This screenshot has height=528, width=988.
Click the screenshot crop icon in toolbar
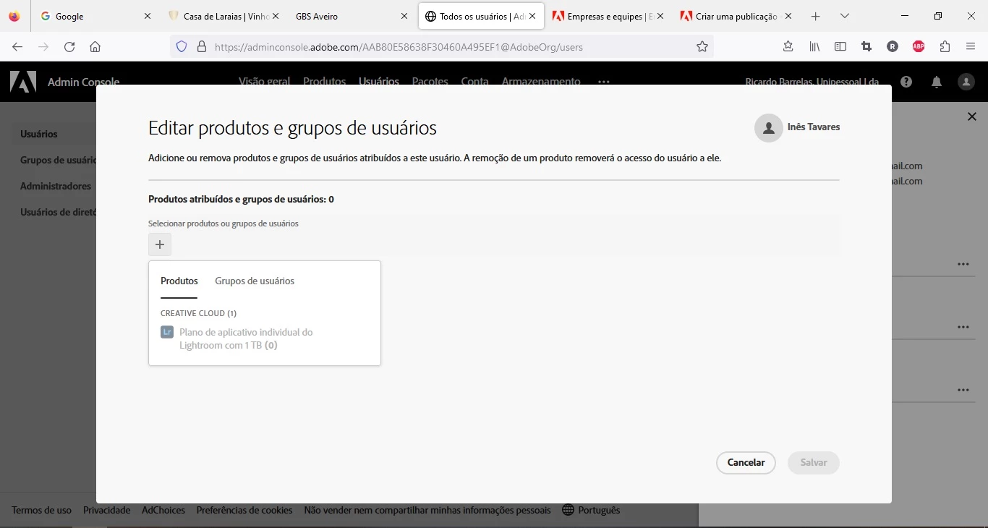click(x=866, y=47)
